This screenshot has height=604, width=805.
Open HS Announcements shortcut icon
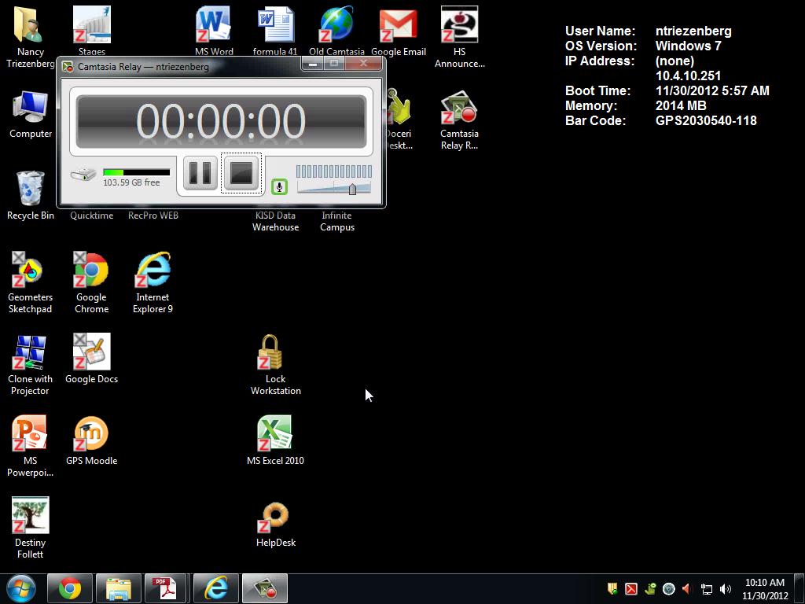tap(459, 38)
